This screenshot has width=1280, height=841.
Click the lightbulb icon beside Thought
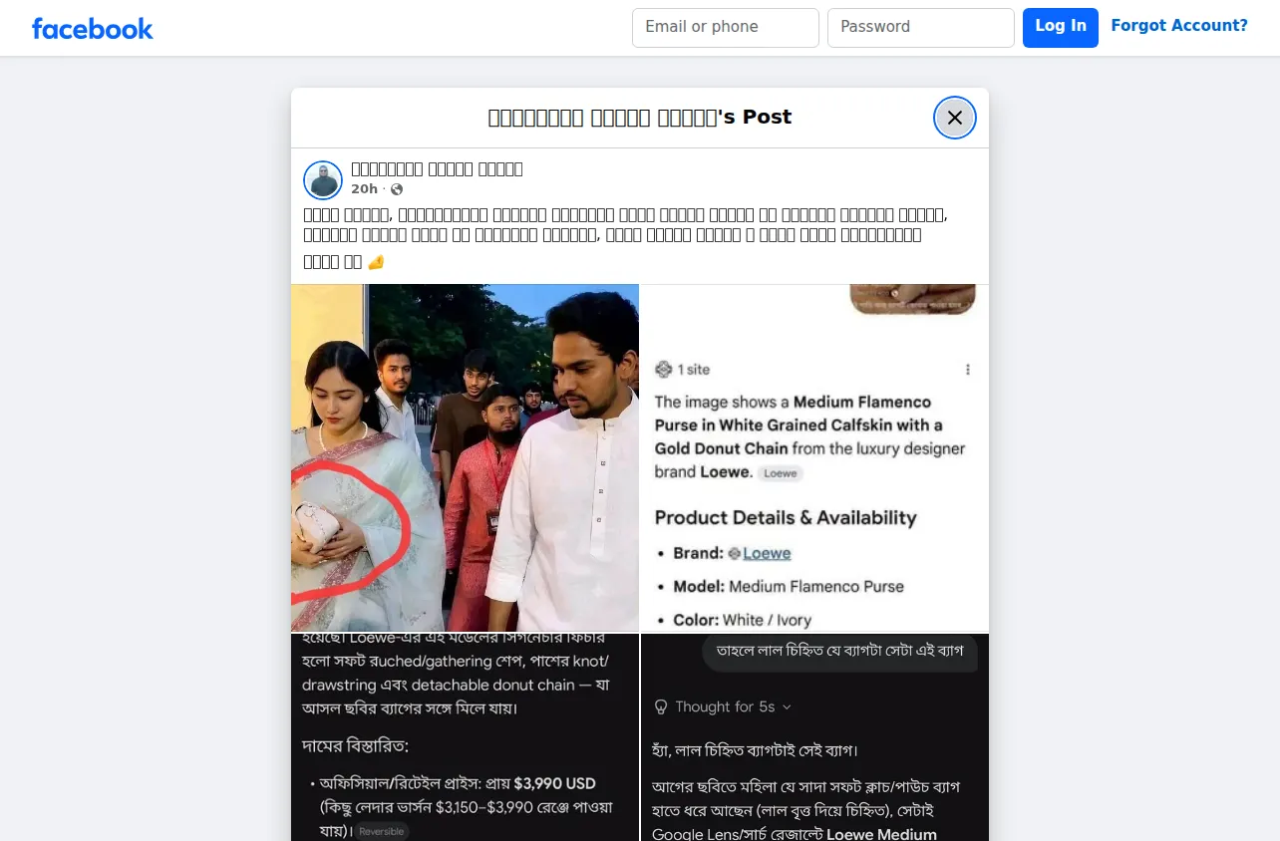tap(660, 706)
